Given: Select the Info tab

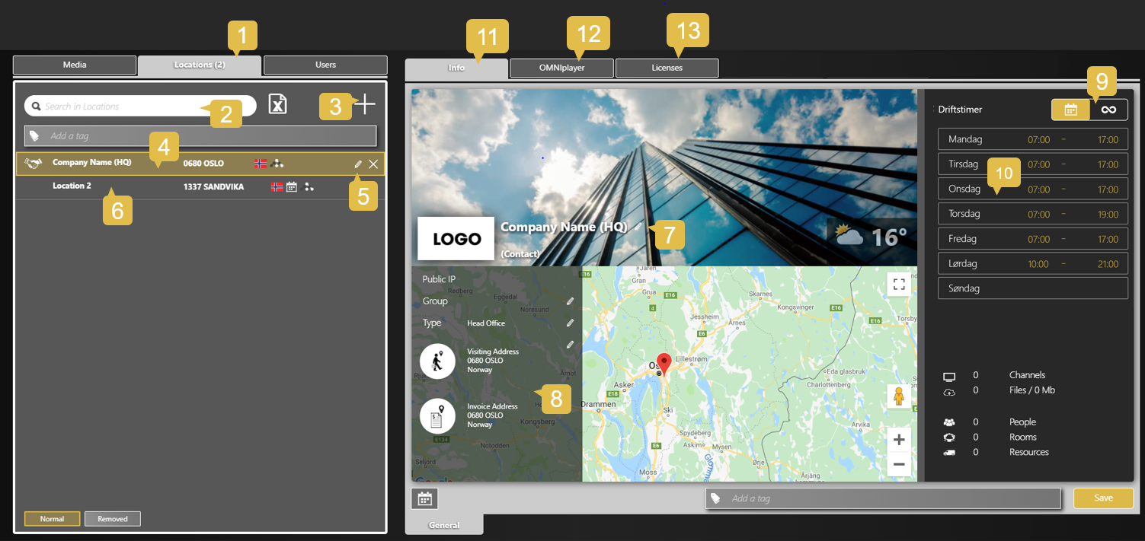Looking at the screenshot, I should pyautogui.click(x=456, y=68).
